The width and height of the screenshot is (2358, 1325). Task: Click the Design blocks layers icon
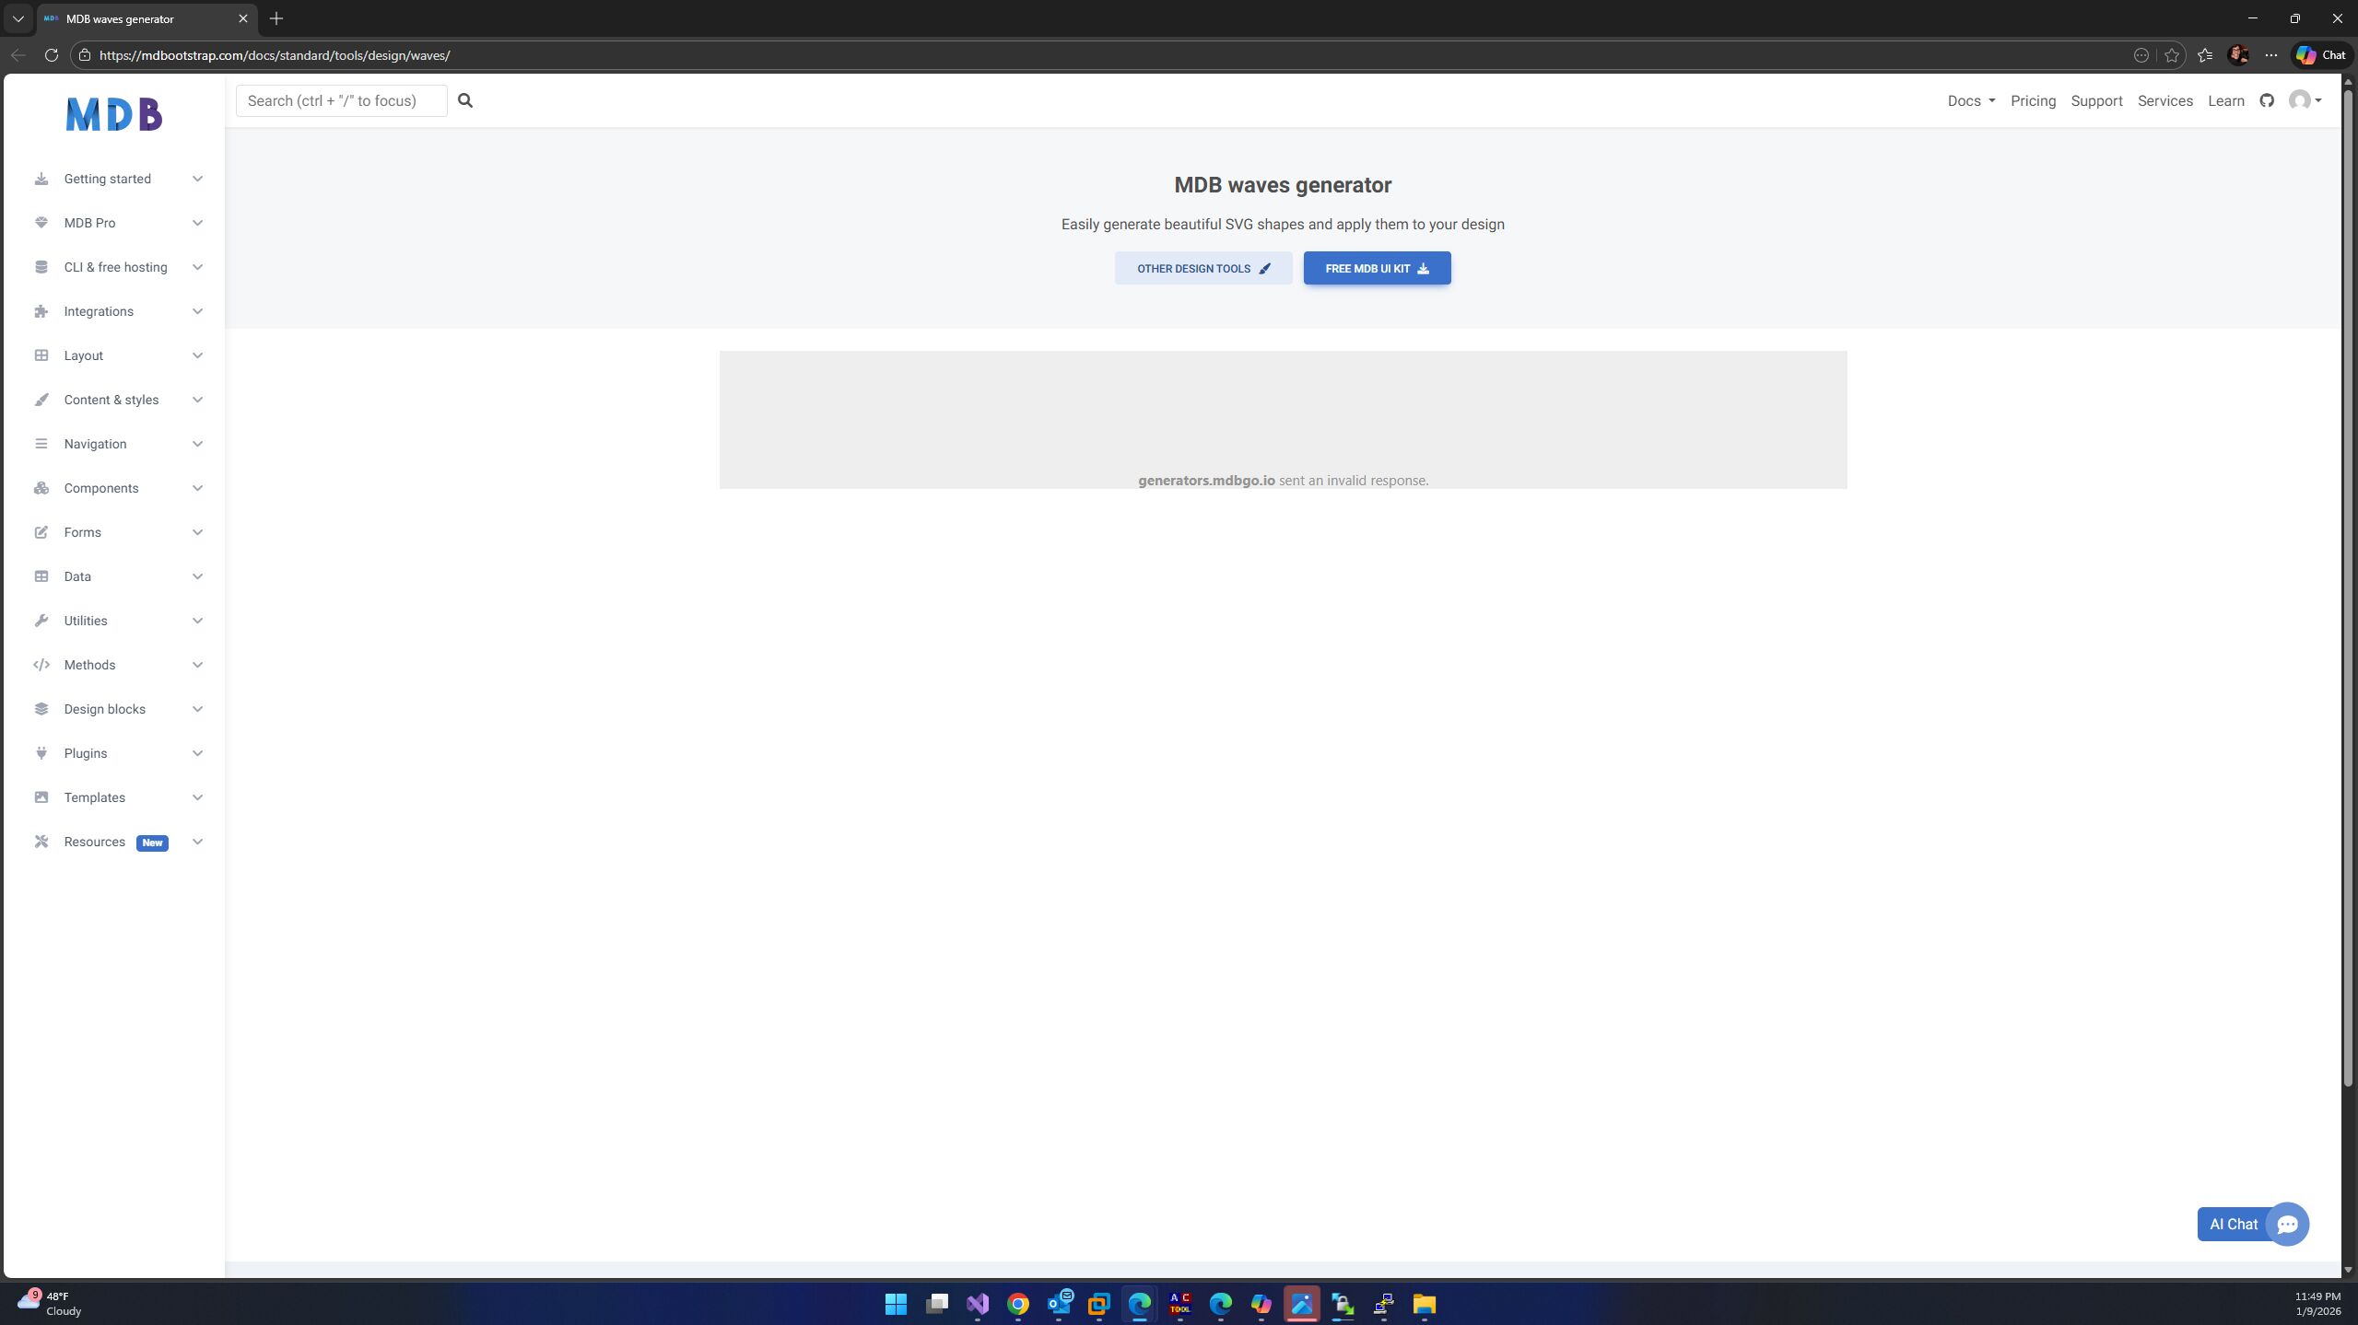point(41,708)
